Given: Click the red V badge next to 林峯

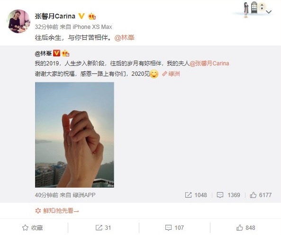Looking at the screenshot, I should click(57, 53).
